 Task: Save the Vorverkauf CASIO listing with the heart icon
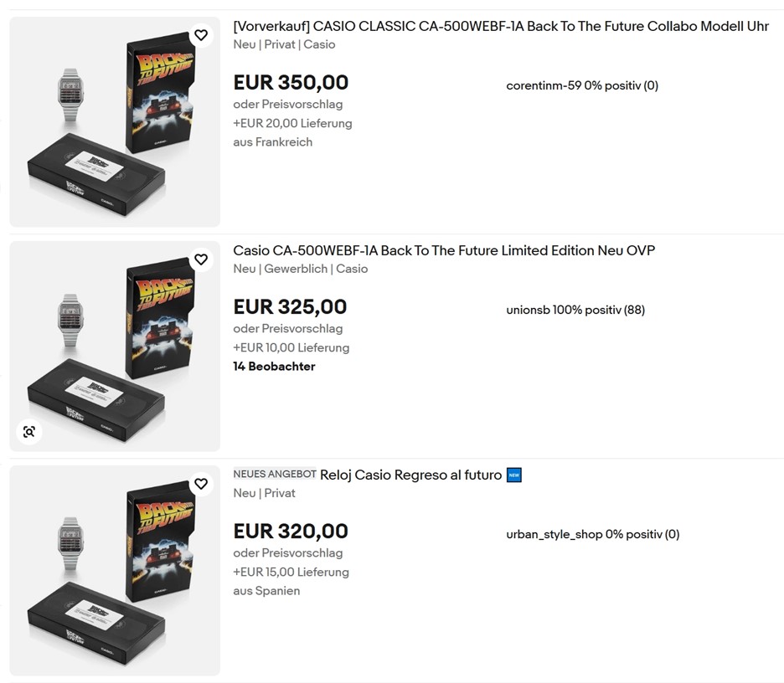click(x=201, y=35)
